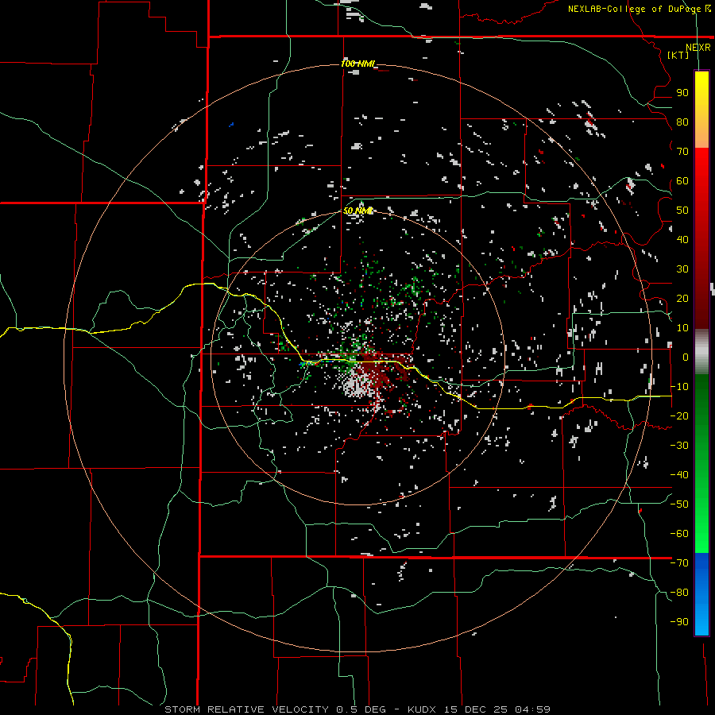Click the -40 scale value

pos(679,475)
